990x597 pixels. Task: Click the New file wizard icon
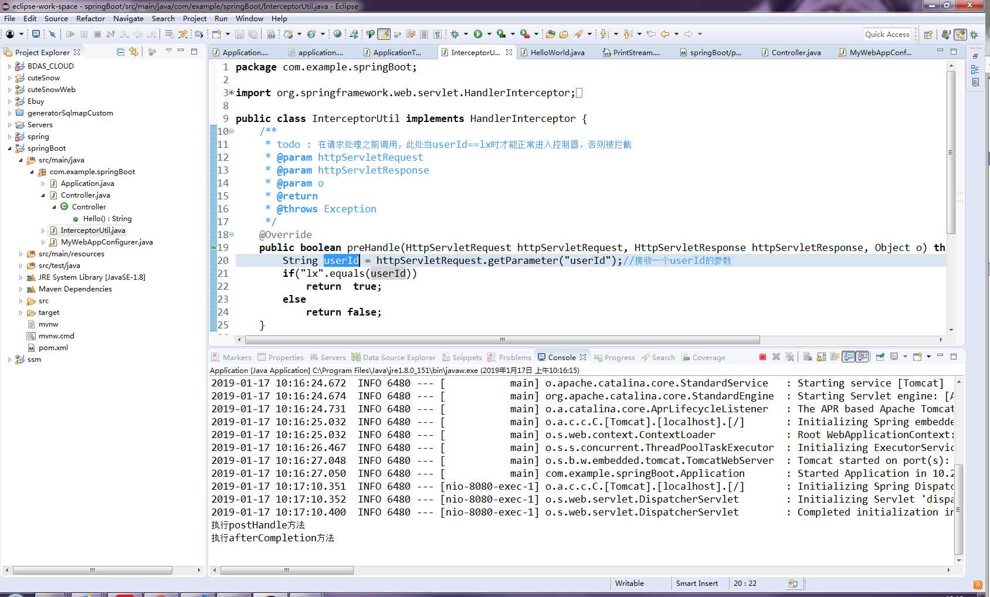pos(216,34)
